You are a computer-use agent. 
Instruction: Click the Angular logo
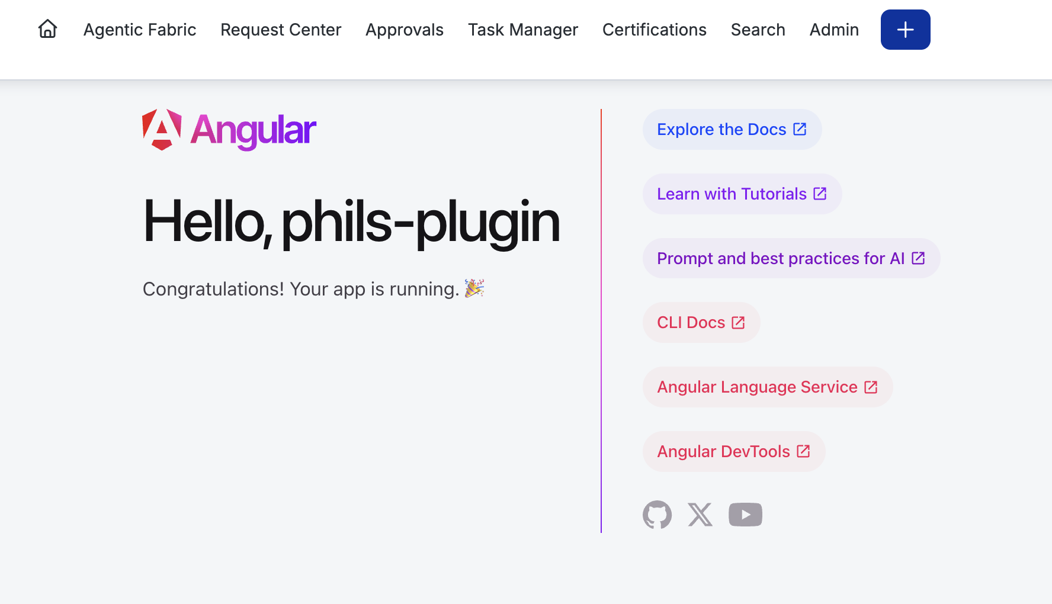pos(229,130)
